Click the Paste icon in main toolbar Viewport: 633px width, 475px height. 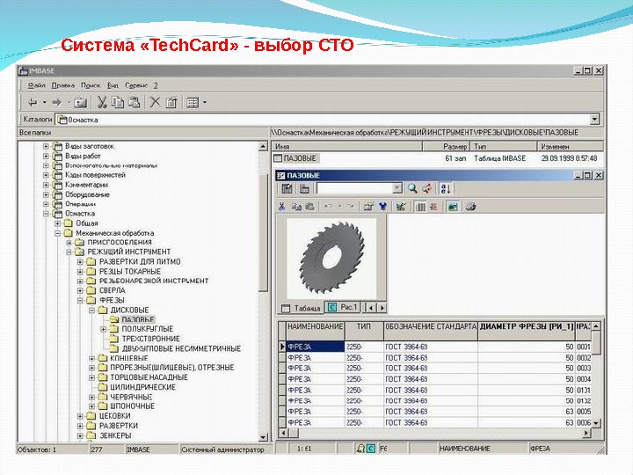134,103
